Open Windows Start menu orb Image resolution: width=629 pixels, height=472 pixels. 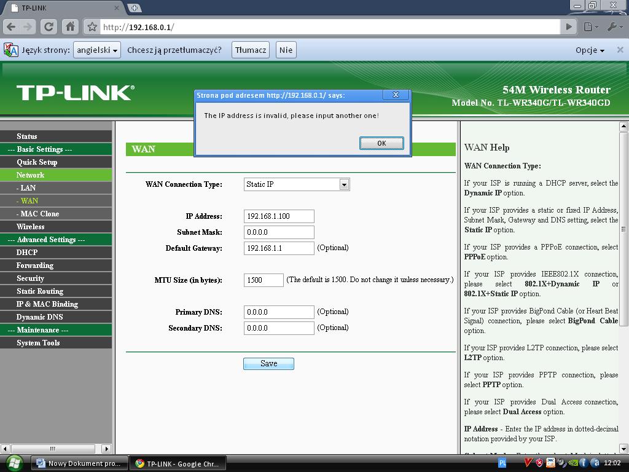click(x=14, y=463)
